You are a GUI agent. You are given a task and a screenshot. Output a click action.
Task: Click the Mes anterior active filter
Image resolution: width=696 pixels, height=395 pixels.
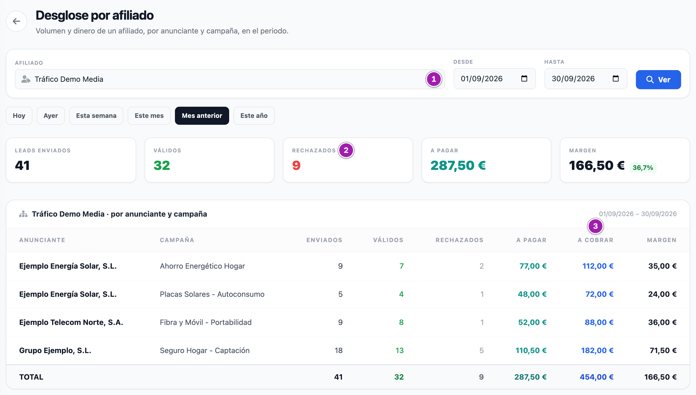point(202,116)
